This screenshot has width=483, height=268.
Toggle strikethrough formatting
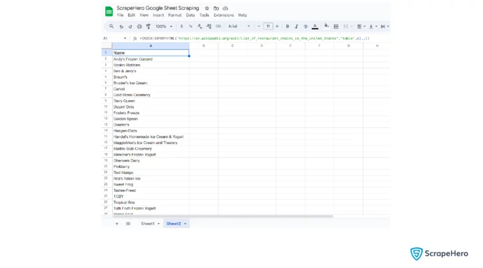306,27
